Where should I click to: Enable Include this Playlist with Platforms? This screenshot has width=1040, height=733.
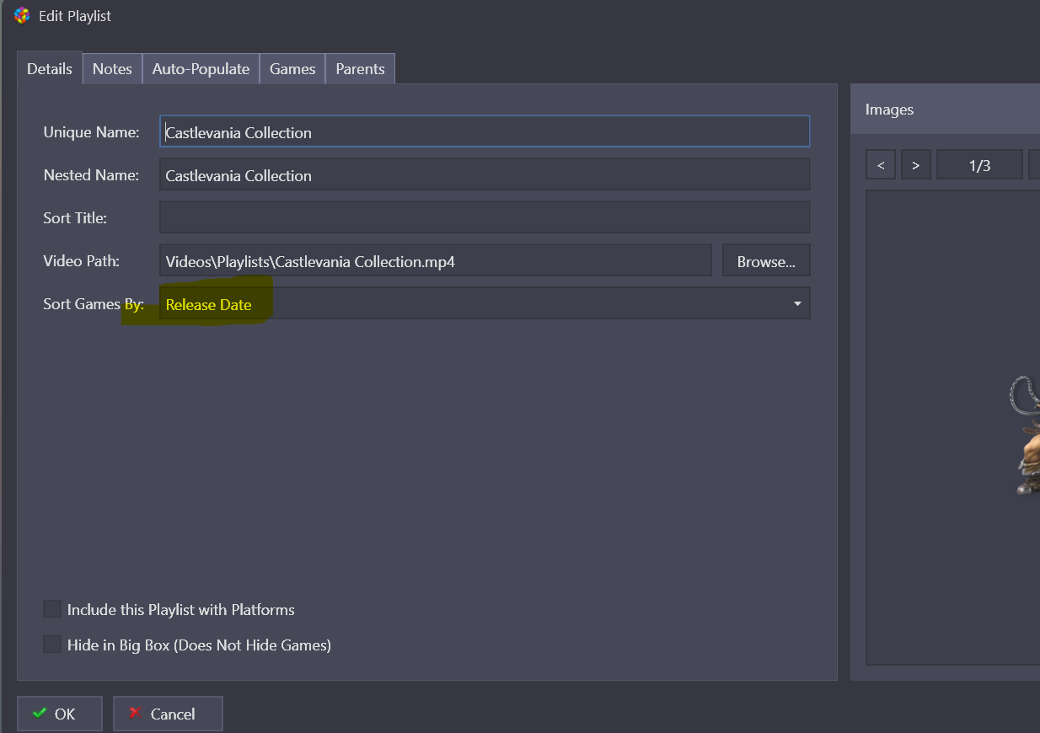click(x=52, y=609)
